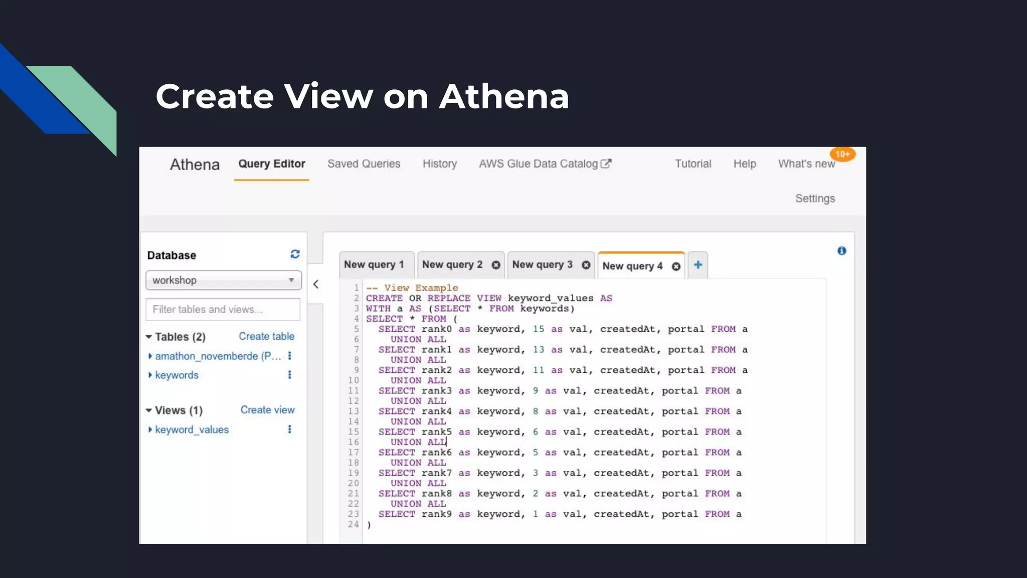Click line number 24 in the gutter

tap(354, 524)
